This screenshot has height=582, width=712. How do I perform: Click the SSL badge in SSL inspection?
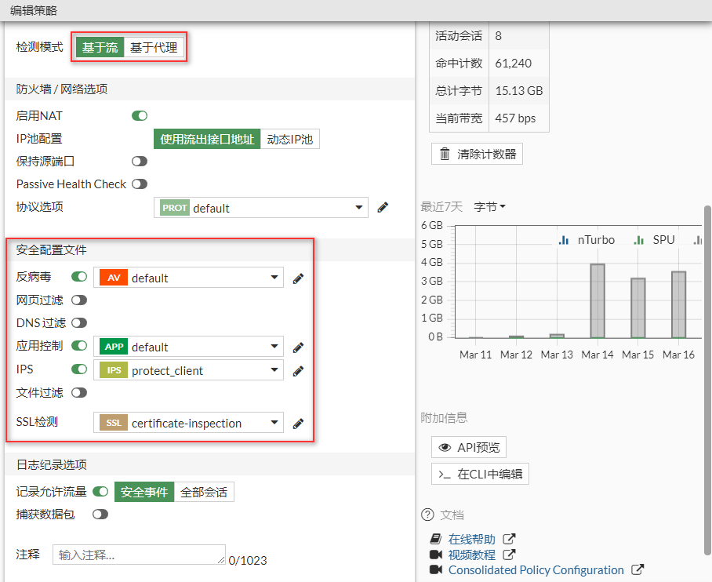click(114, 423)
